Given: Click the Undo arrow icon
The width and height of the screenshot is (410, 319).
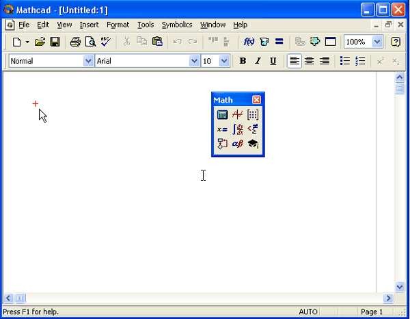Looking at the screenshot, I should point(178,41).
